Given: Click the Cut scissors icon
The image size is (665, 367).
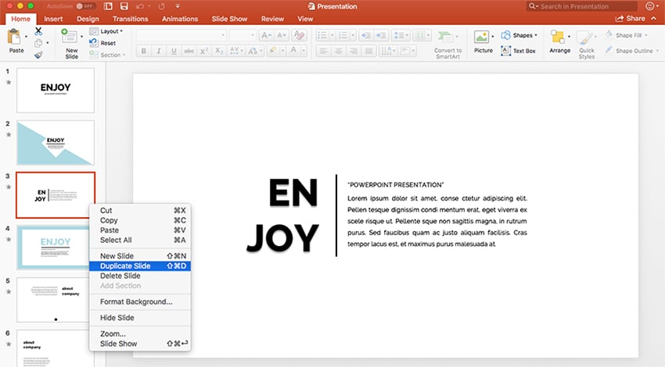Looking at the screenshot, I should 38,31.
